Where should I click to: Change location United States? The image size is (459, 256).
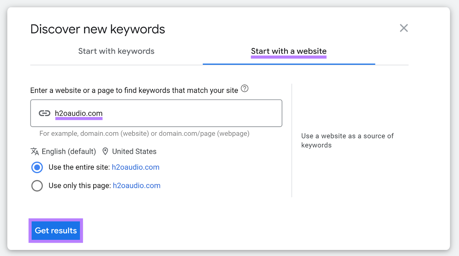pos(134,151)
